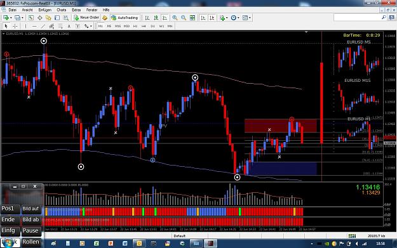The height and width of the screenshot is (248, 397).
Task: Click the Rollen on-screen key
Action: pos(31,242)
